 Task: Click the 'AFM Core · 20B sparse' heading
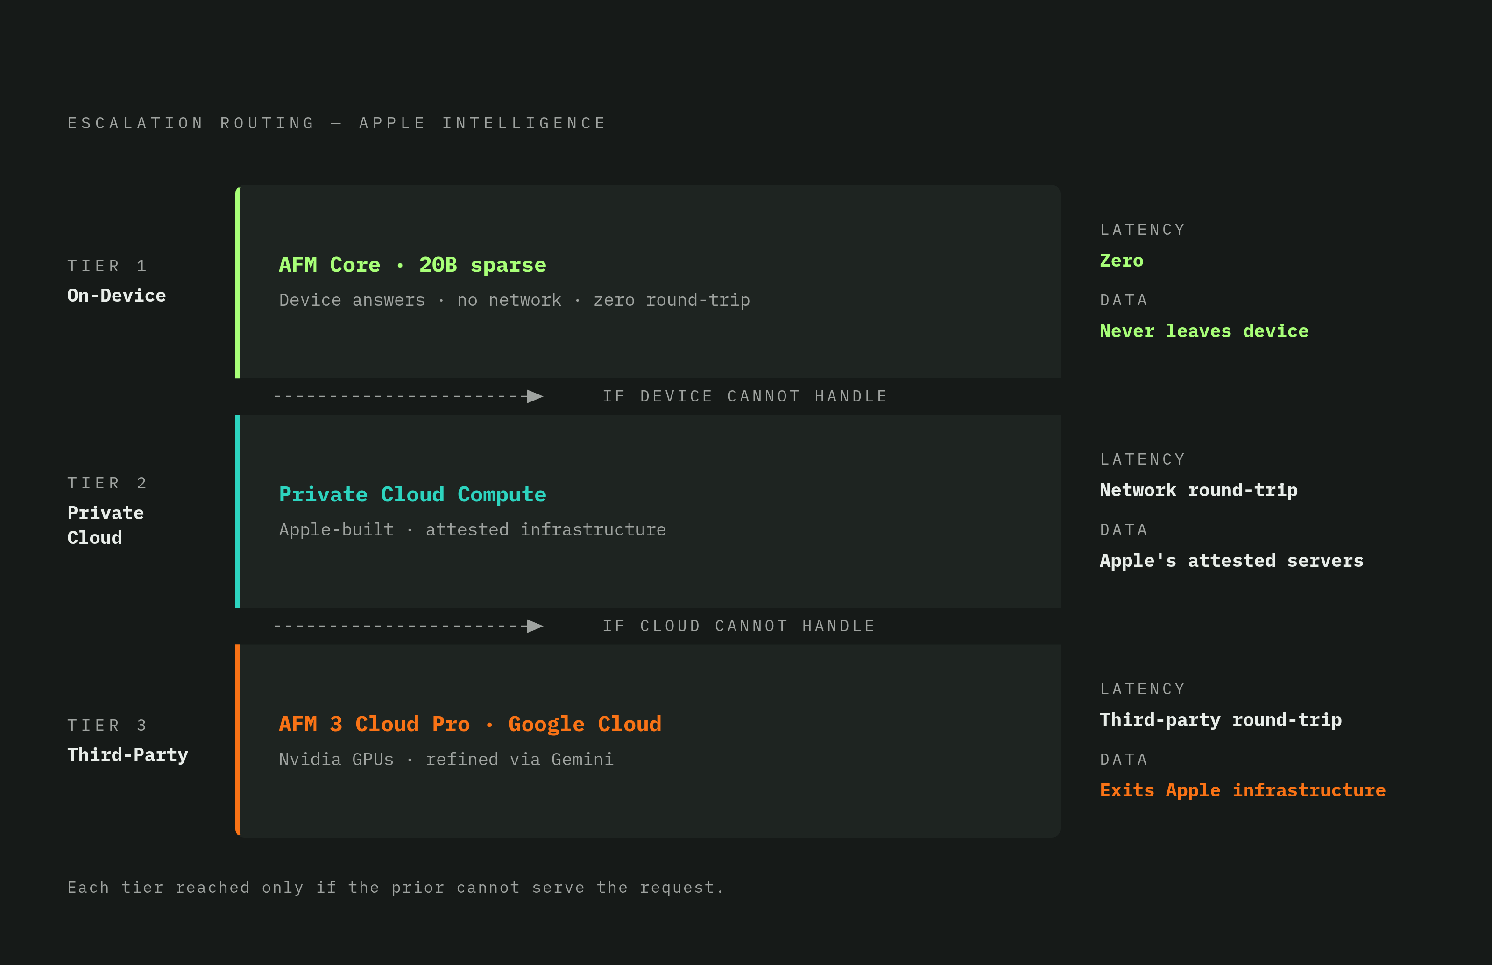point(412,265)
